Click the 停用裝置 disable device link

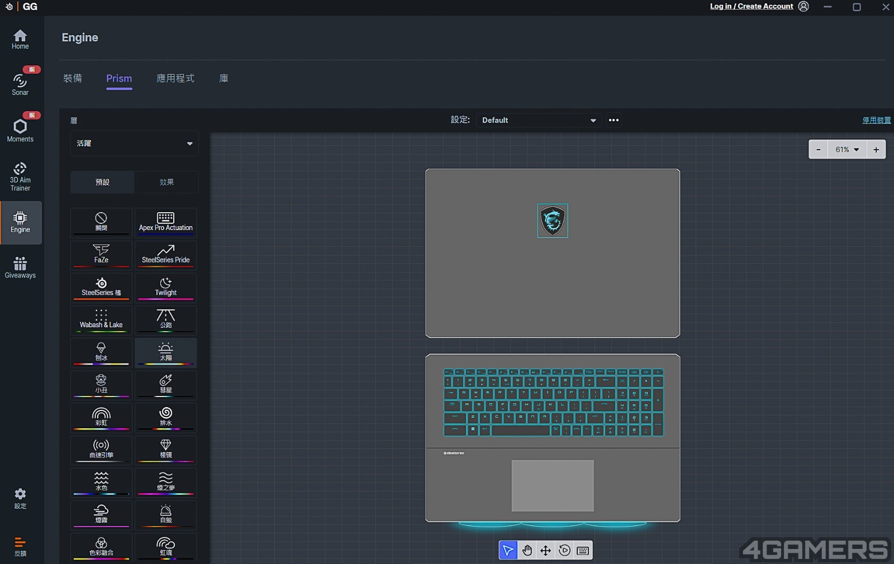click(876, 120)
